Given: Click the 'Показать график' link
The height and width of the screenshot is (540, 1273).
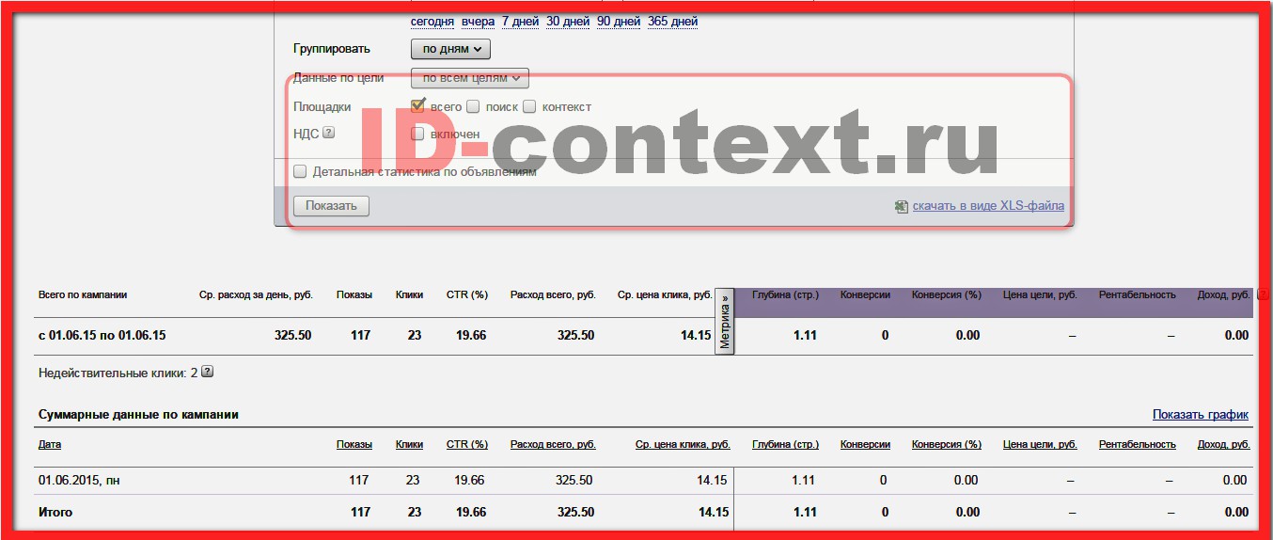Looking at the screenshot, I should [1201, 414].
